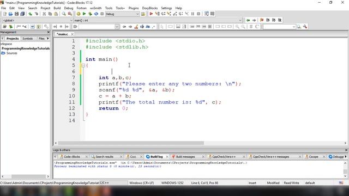Select ProgrammingKnowledgeTutorials project node
The image size is (349, 196).
pyautogui.click(x=26, y=48)
